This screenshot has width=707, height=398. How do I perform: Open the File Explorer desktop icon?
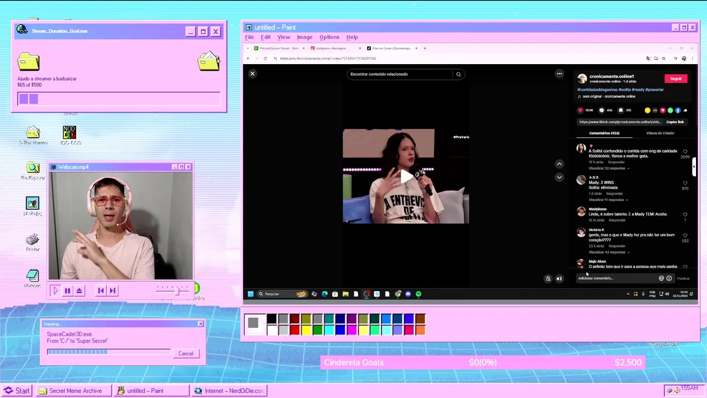(x=33, y=171)
